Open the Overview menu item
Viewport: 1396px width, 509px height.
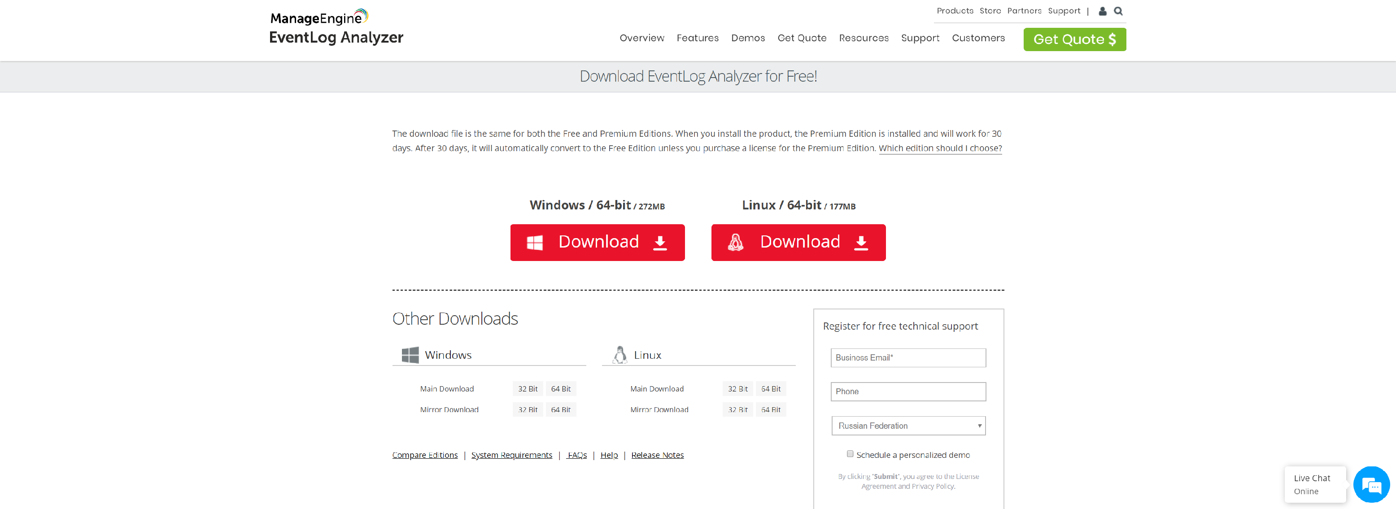641,38
